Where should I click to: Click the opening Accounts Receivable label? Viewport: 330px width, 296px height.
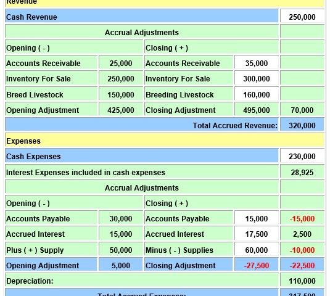click(43, 63)
